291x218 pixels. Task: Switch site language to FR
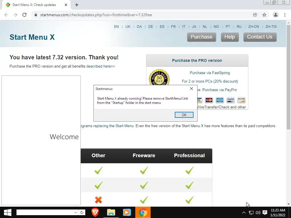173,27
